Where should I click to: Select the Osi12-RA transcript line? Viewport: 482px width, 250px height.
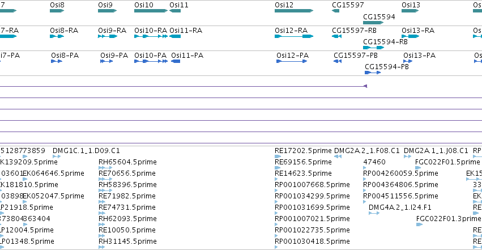(294, 36)
